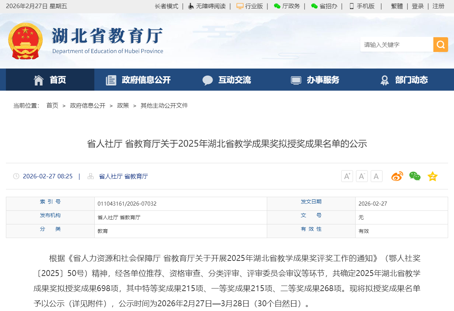Select the Weibo share icon
Image resolution: width=454 pixels, height=311 pixels.
(x=397, y=176)
